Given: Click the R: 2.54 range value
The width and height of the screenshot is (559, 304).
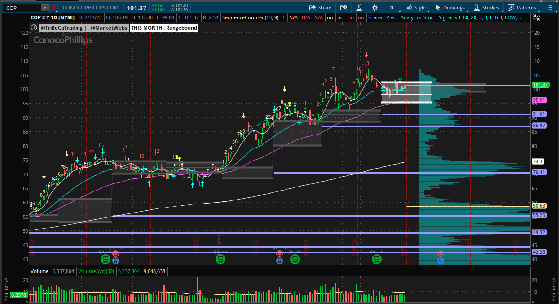Looking at the screenshot, I should point(211,17).
